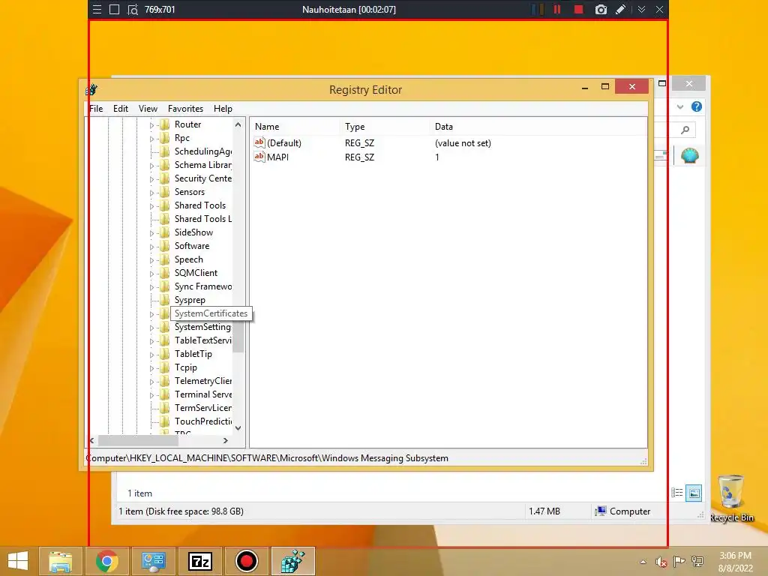This screenshot has height=576, width=768.
Task: Open the Edit menu
Action: click(x=121, y=109)
